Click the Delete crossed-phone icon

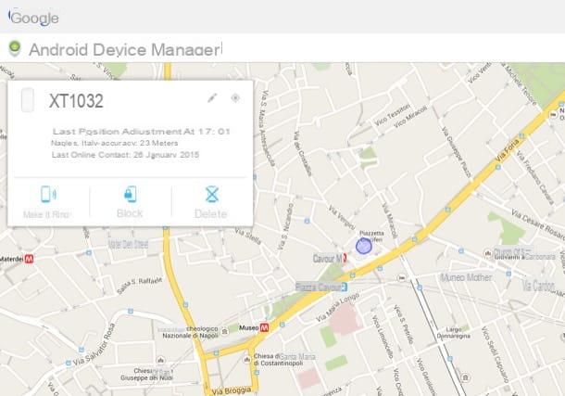click(x=212, y=194)
